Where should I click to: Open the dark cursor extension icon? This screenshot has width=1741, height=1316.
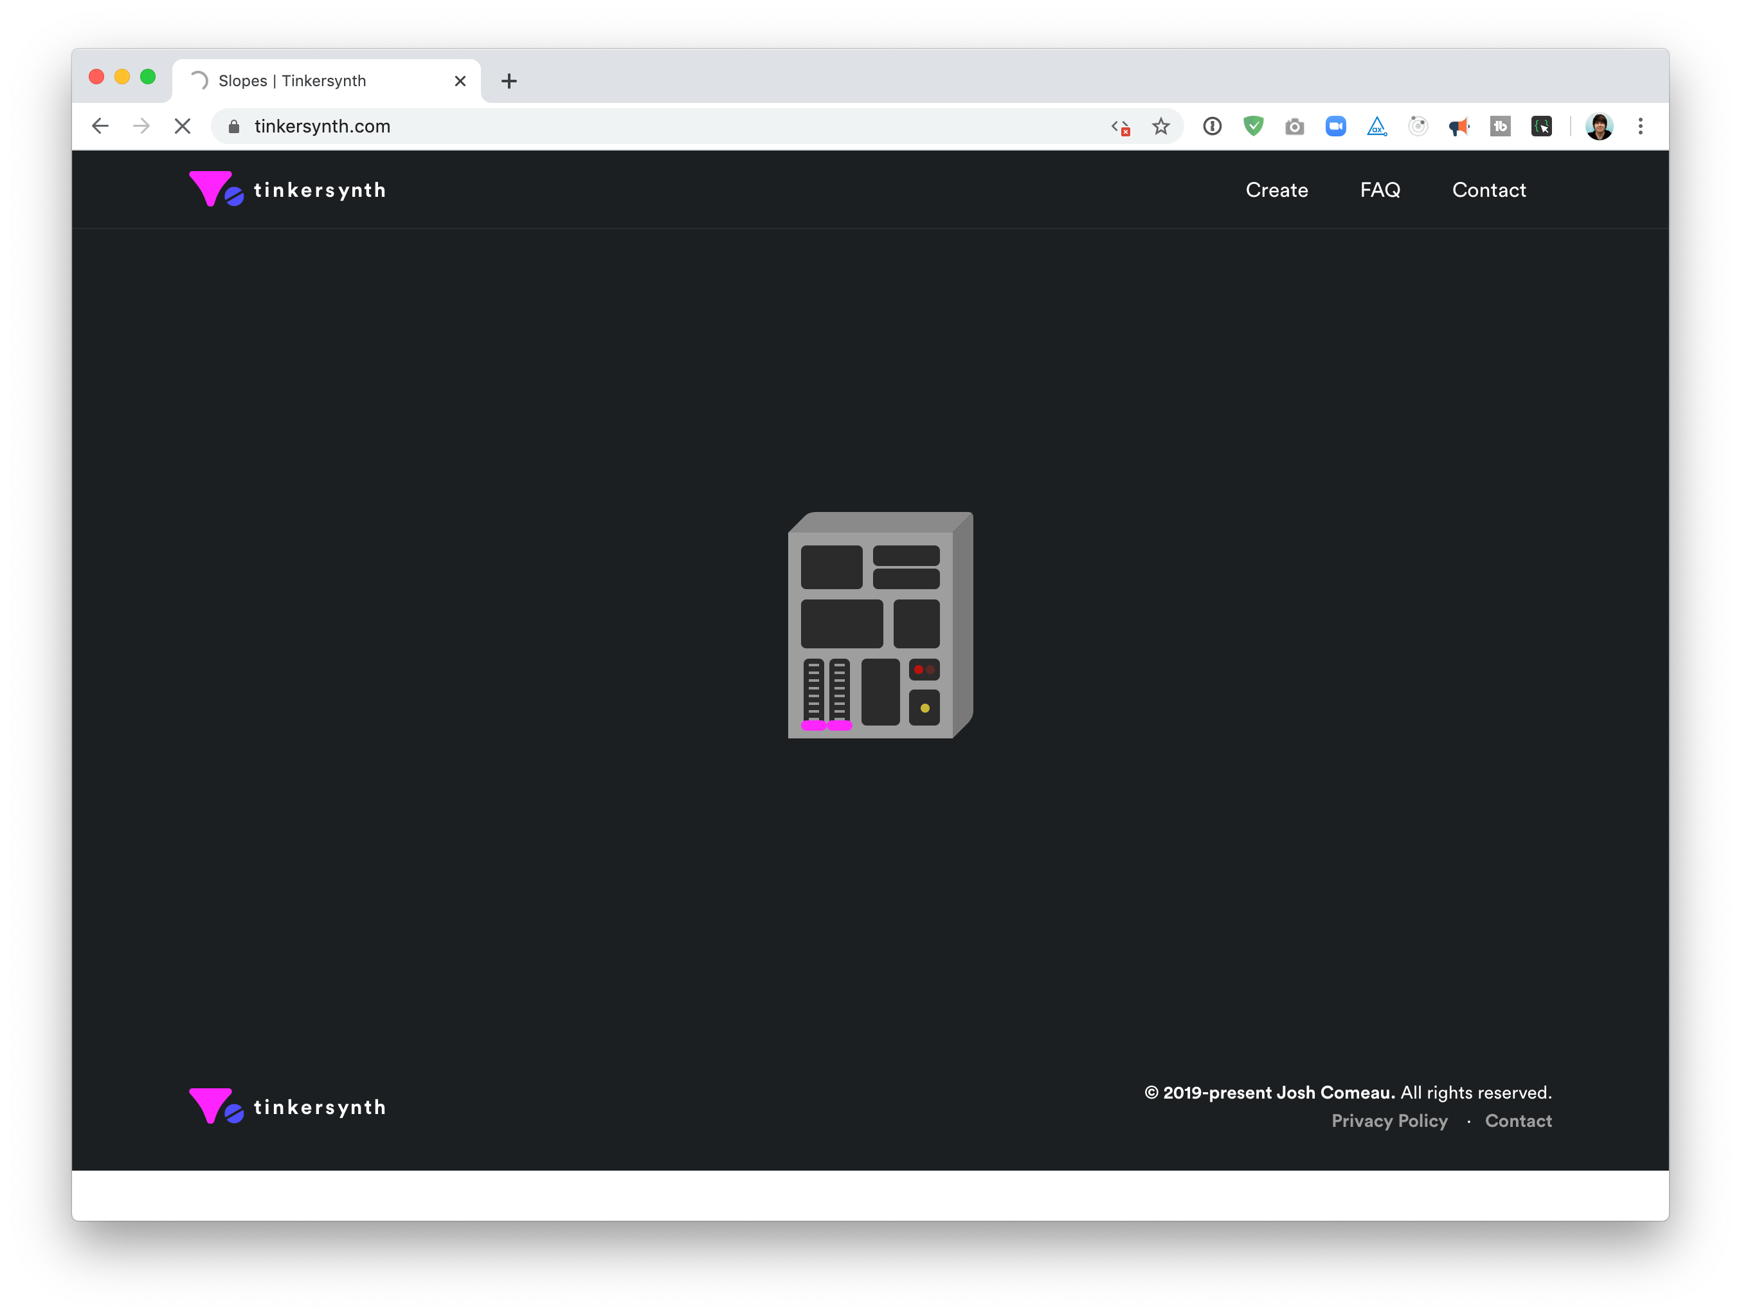pos(1541,126)
